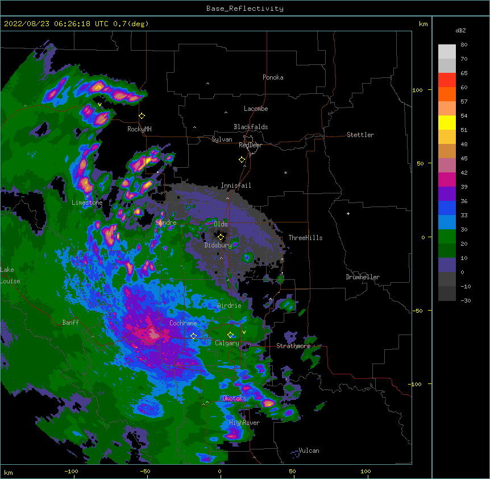Click the Olds town label
Image resolution: width=490 pixels, height=479 pixels.
[x=221, y=224]
